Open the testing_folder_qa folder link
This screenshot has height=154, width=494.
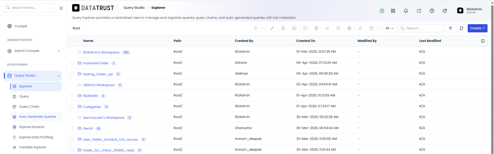pos(98,74)
